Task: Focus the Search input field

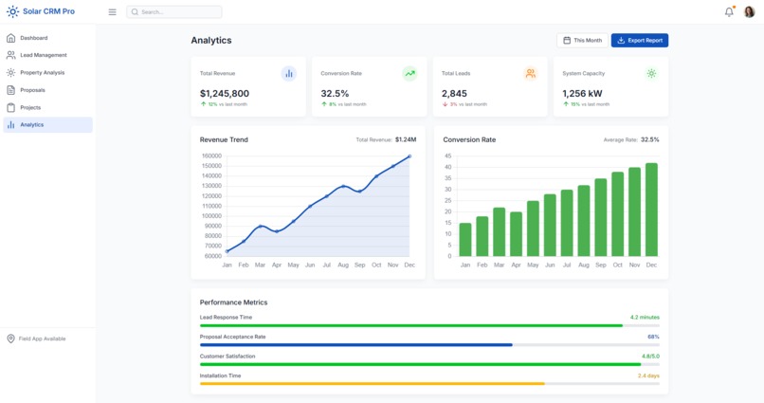Action: click(x=174, y=12)
